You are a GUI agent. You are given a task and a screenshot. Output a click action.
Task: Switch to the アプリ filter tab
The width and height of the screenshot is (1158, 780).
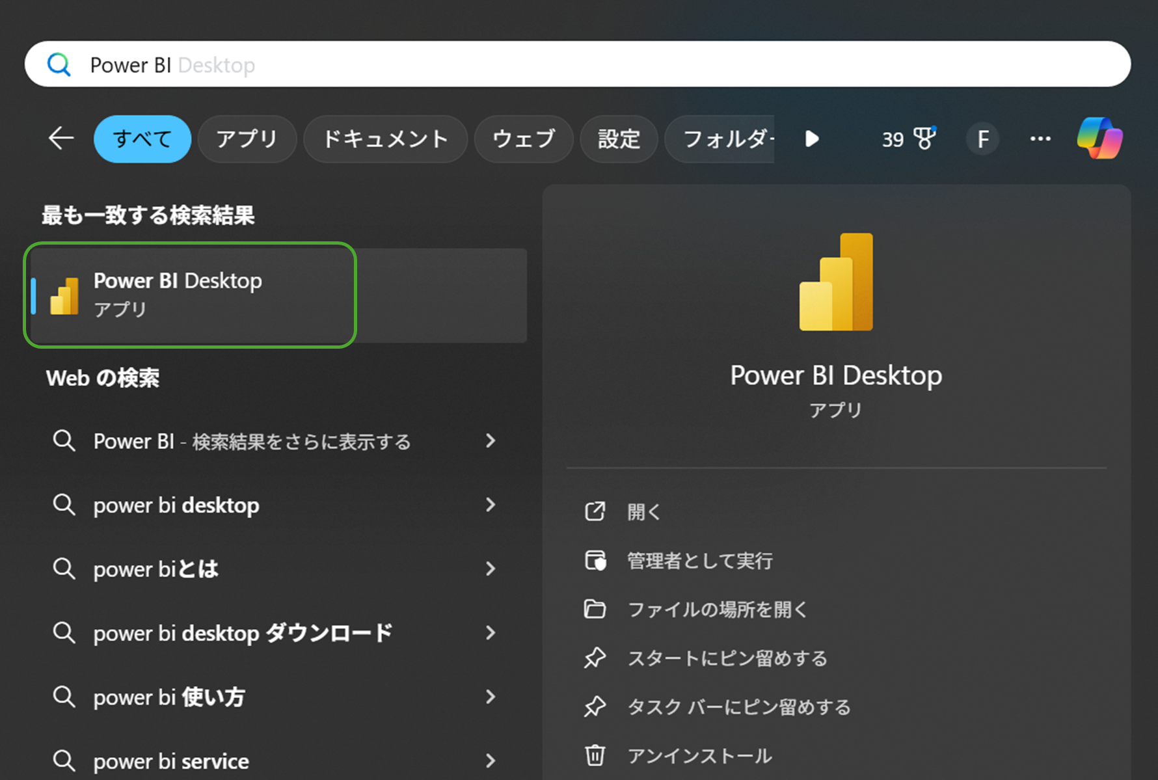(247, 139)
